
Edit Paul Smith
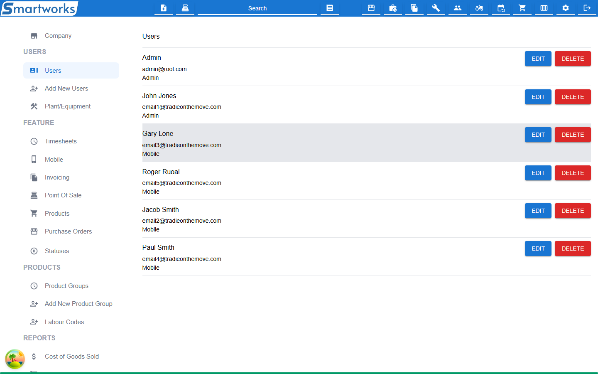point(538,249)
